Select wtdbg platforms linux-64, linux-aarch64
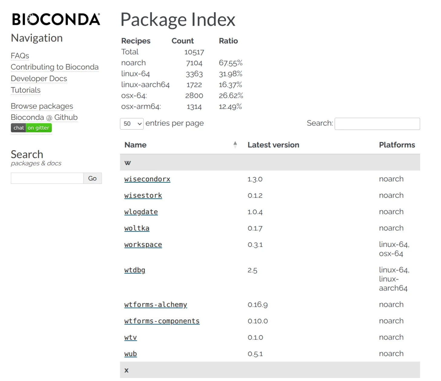The width and height of the screenshot is (441, 381). pos(394,279)
